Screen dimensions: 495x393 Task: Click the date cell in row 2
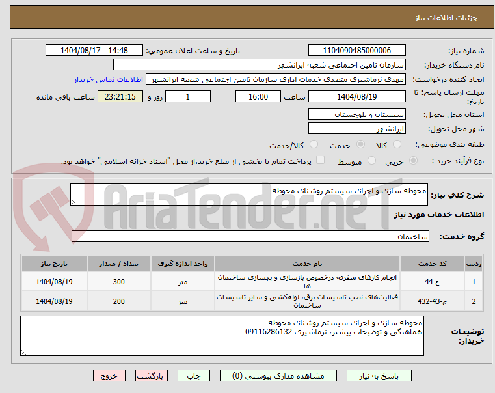(54, 301)
